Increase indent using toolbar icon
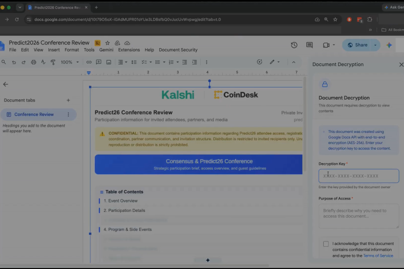This screenshot has height=269, width=404. 195,62
